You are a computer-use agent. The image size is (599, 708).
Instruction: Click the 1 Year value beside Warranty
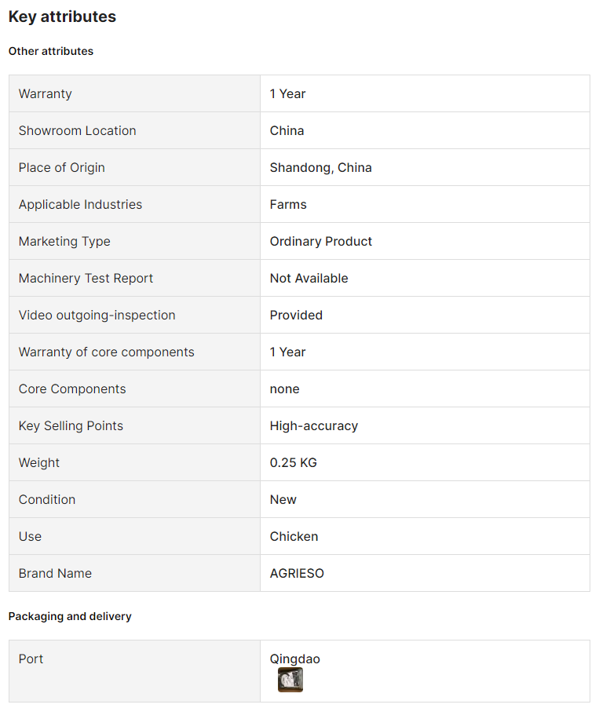[288, 94]
